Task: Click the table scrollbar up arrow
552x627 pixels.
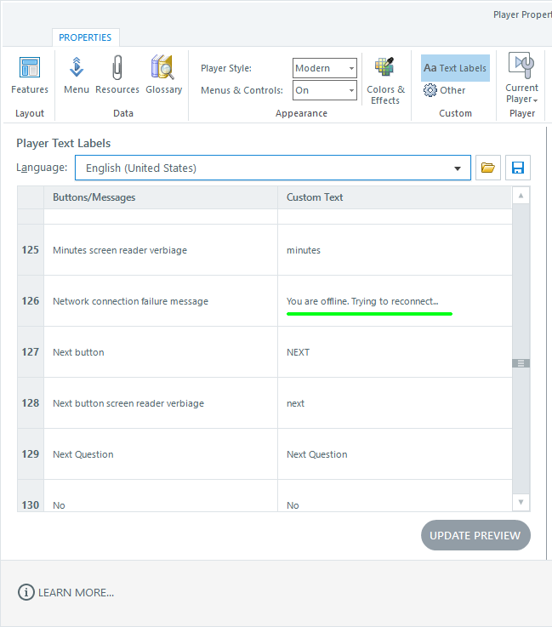Action: (x=521, y=196)
